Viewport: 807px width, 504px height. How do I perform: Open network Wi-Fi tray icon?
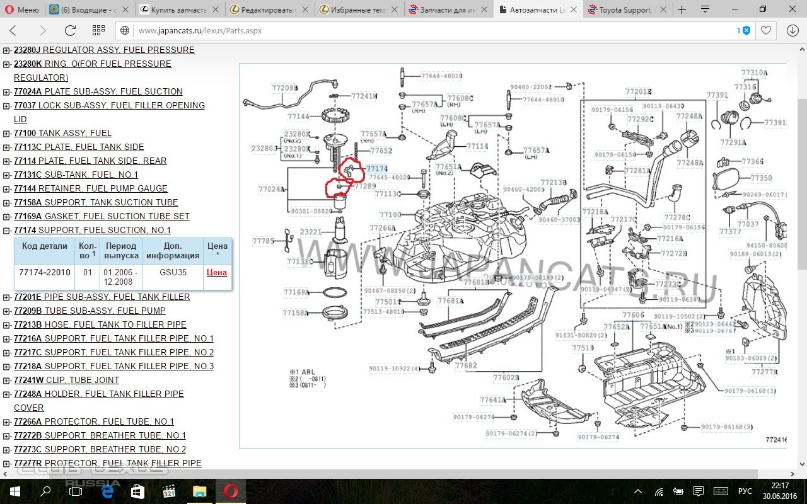(659, 491)
